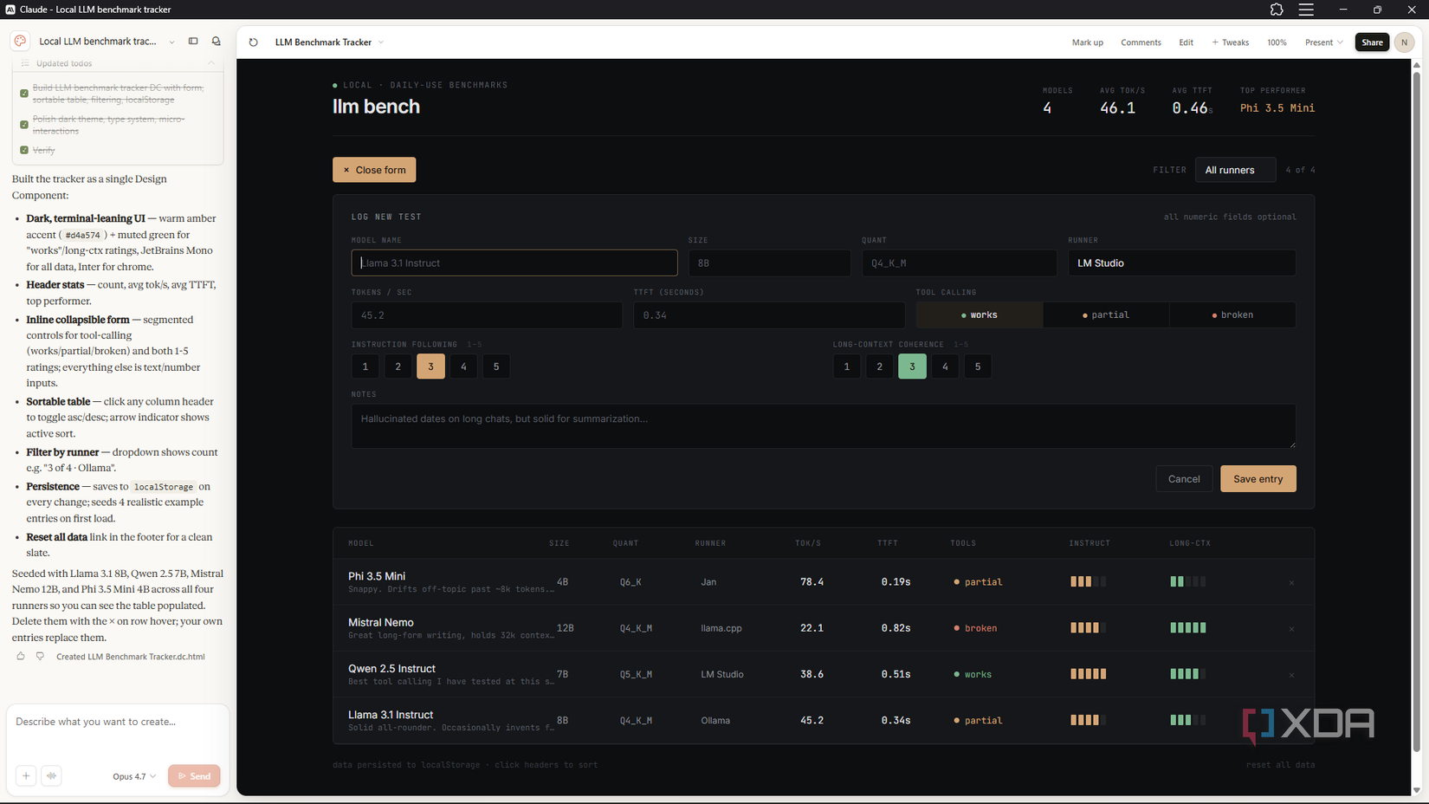Click Save entry button
Screen dimensions: 1429x804
click(x=1258, y=479)
